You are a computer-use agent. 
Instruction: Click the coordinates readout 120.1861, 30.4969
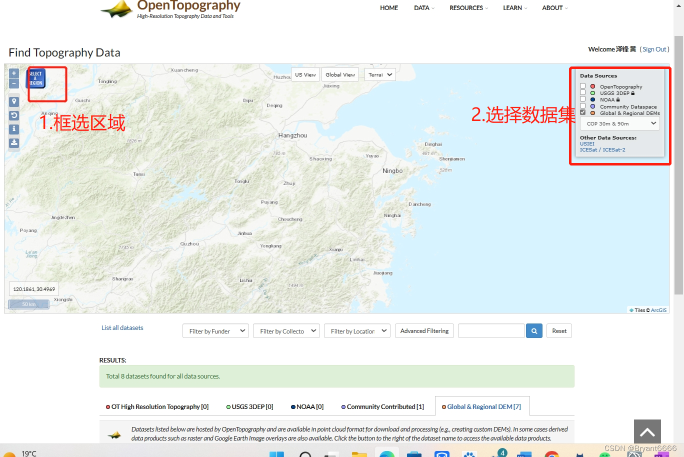tap(34, 289)
